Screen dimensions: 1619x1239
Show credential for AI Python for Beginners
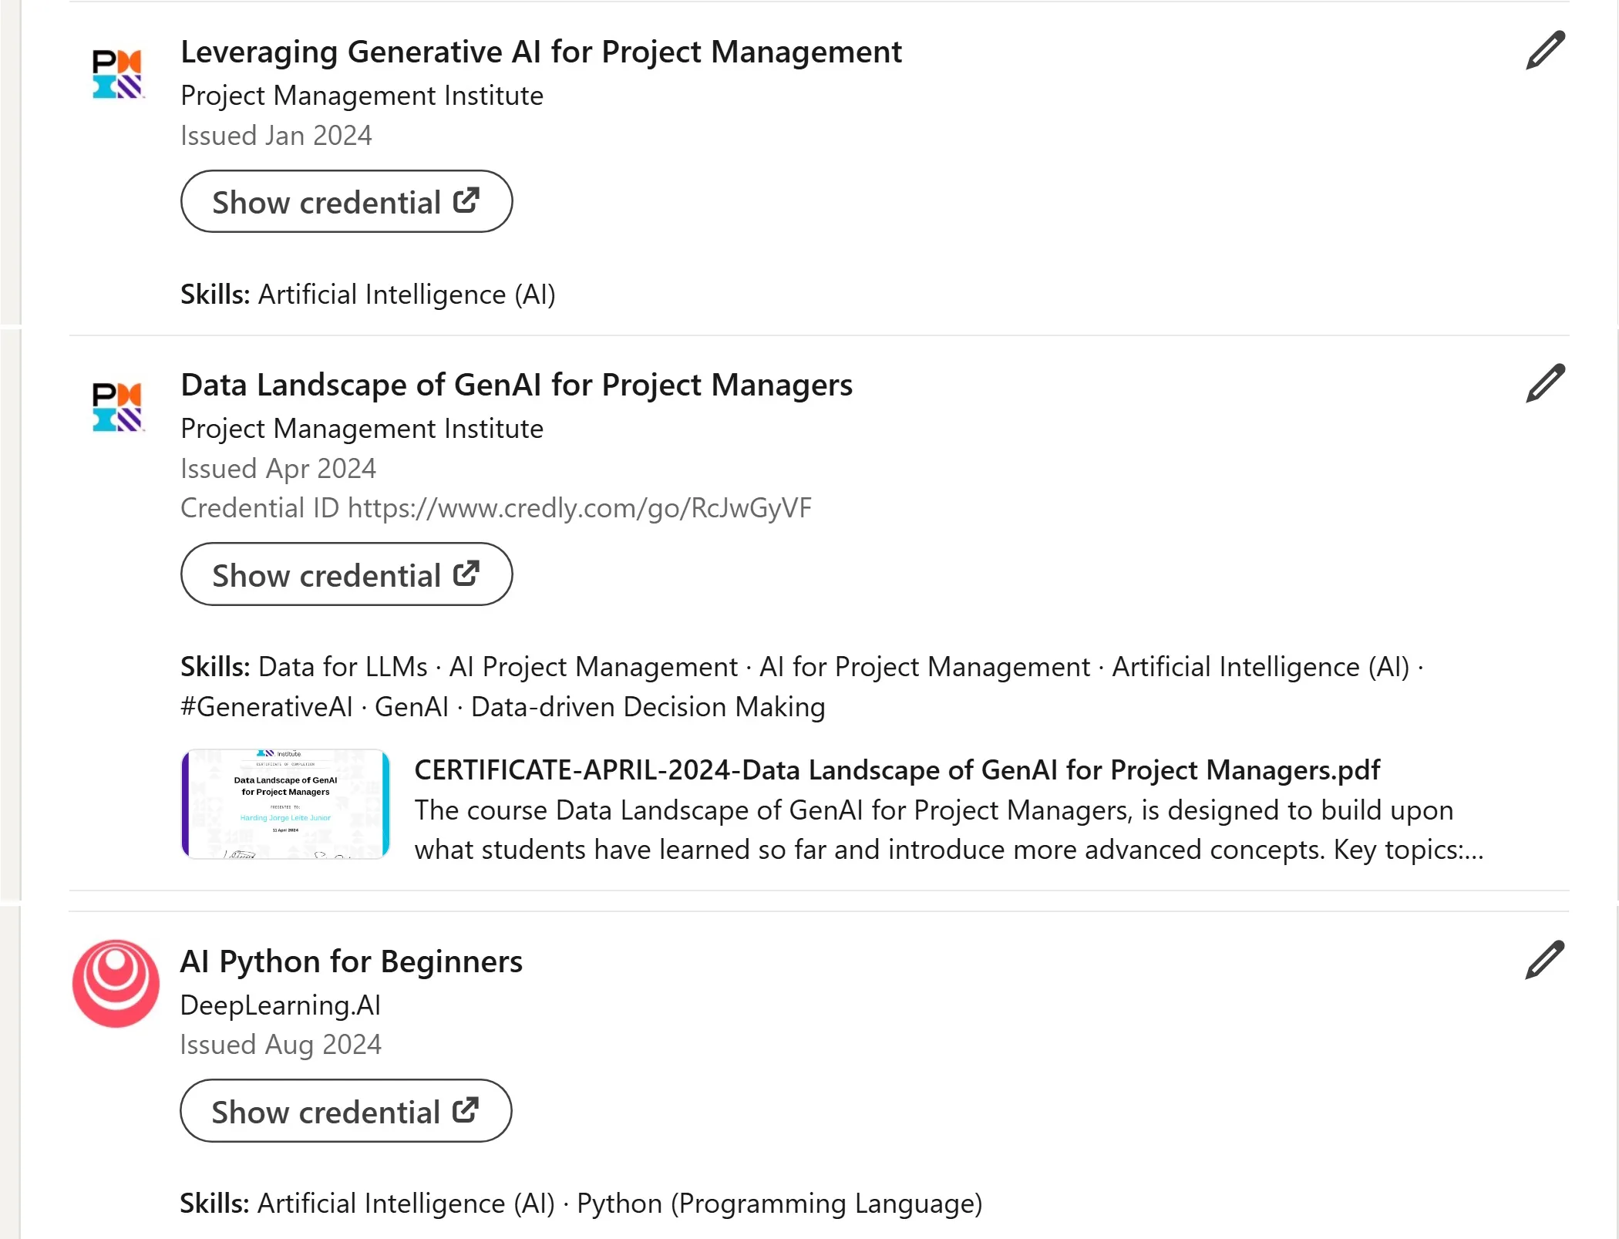point(345,1111)
